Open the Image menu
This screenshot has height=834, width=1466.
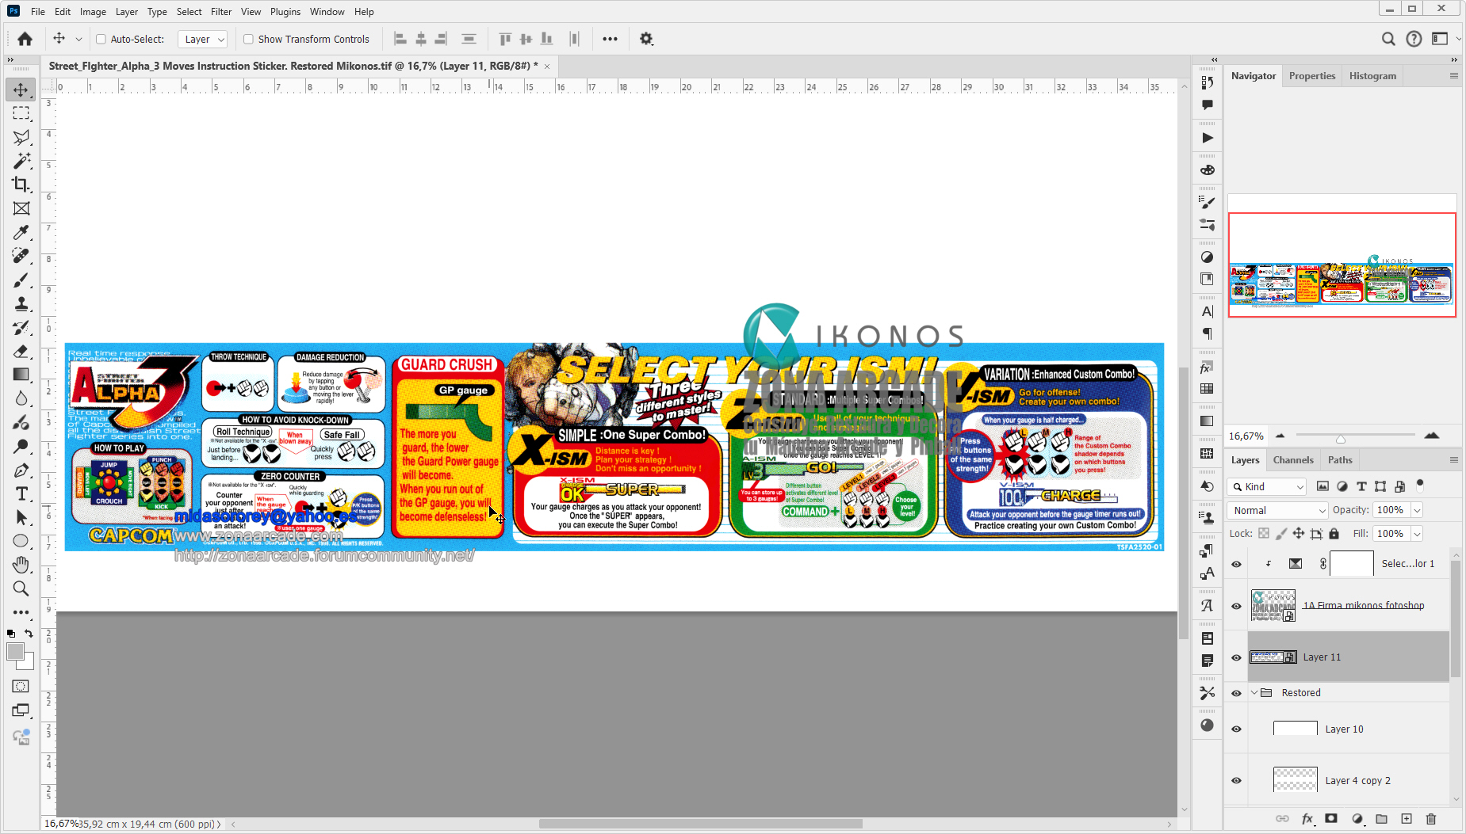coord(93,12)
